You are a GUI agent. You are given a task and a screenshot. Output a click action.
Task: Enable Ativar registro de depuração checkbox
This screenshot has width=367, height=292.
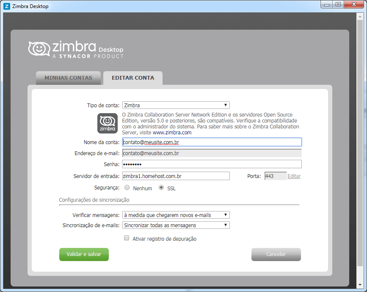[127, 238]
